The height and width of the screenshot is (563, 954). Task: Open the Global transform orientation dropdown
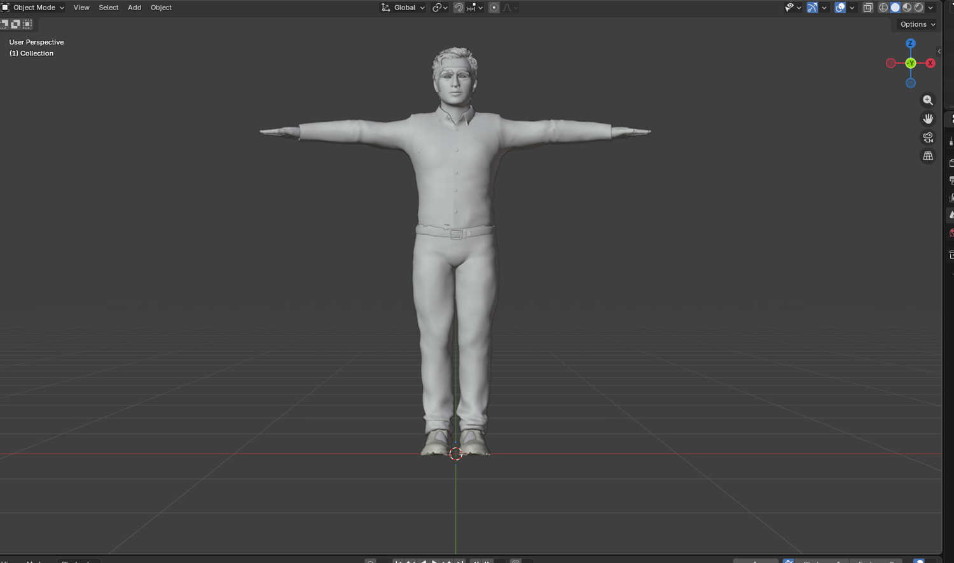pyautogui.click(x=403, y=8)
